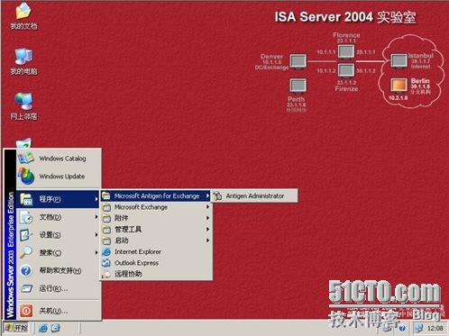449x336 pixels.
Task: Click the Internet Explorer icon in programs submenu
Action: click(x=106, y=252)
